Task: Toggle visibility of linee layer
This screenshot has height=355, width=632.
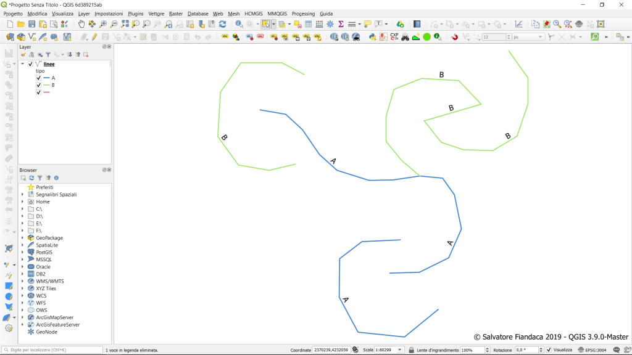Action: point(30,64)
